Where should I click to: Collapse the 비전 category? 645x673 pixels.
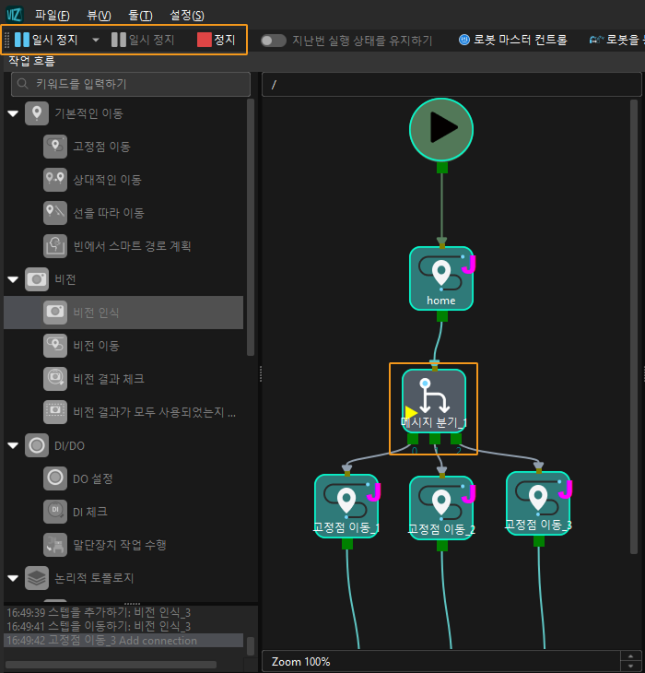(13, 280)
